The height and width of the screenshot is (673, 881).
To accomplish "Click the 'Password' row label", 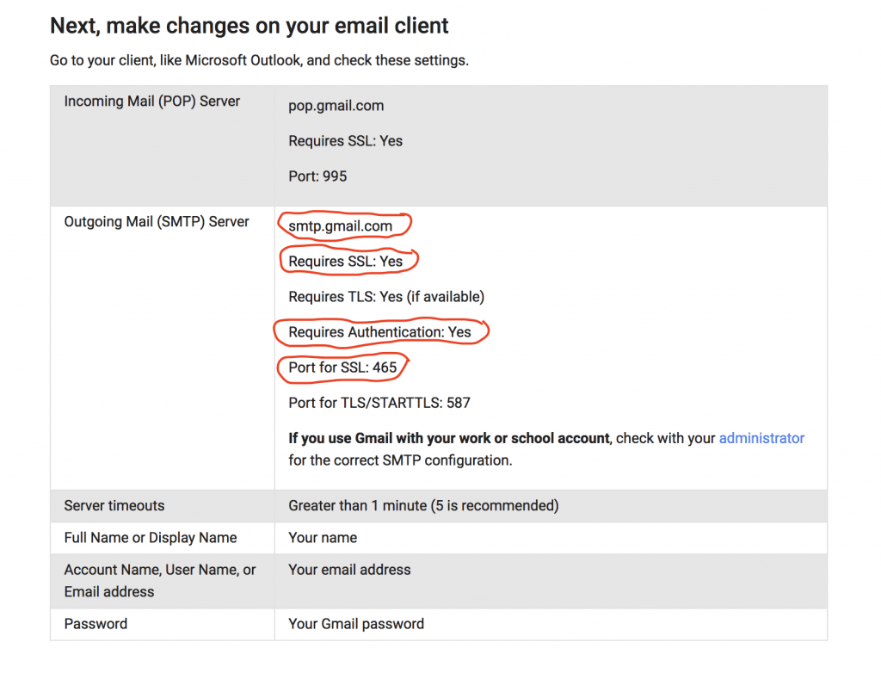I will (95, 624).
